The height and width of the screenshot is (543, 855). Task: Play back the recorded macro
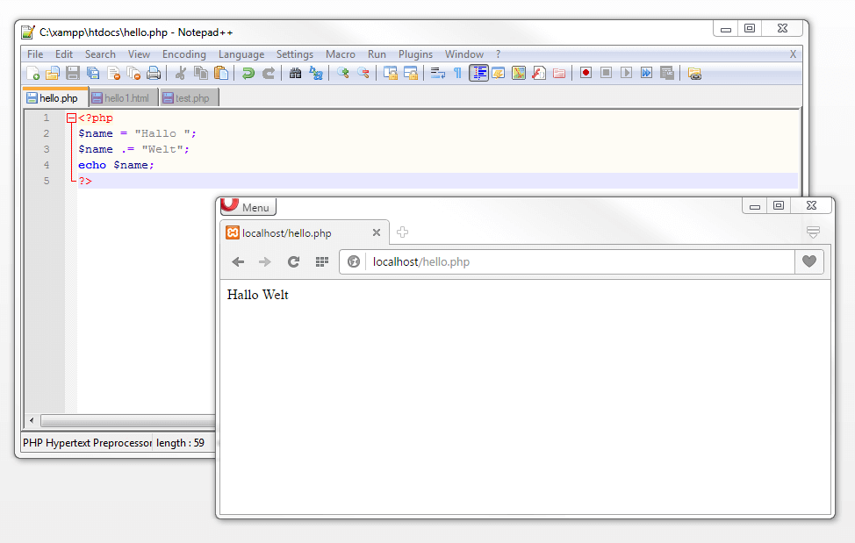pyautogui.click(x=626, y=73)
